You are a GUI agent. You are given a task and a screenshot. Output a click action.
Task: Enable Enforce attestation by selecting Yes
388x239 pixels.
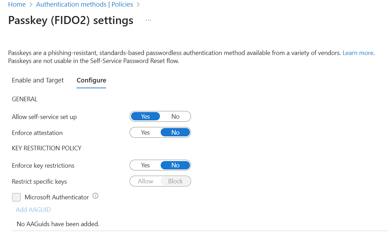coord(145,132)
